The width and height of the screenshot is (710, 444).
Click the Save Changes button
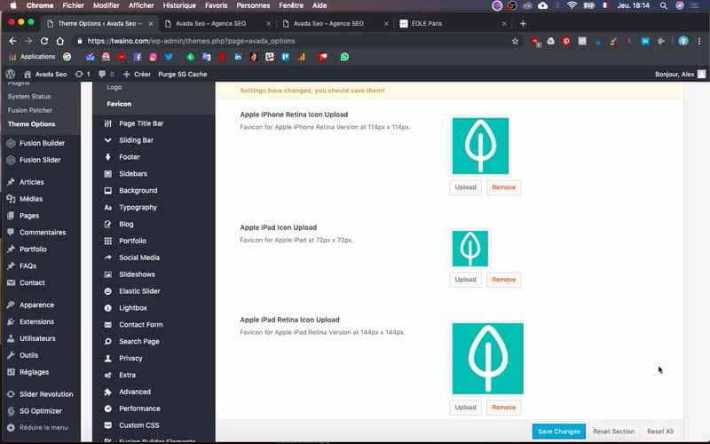[x=559, y=432]
